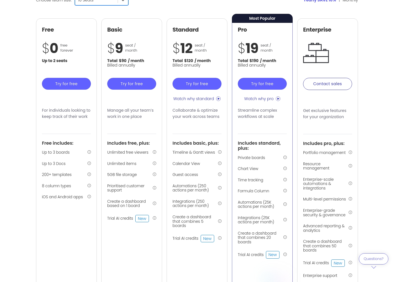Click info icon next to Portfolio management
The image size is (394, 282).
[350, 153]
